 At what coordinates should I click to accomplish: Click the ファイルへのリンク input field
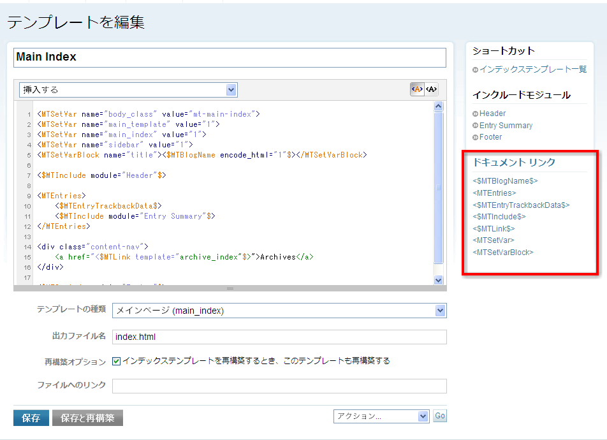click(x=279, y=386)
